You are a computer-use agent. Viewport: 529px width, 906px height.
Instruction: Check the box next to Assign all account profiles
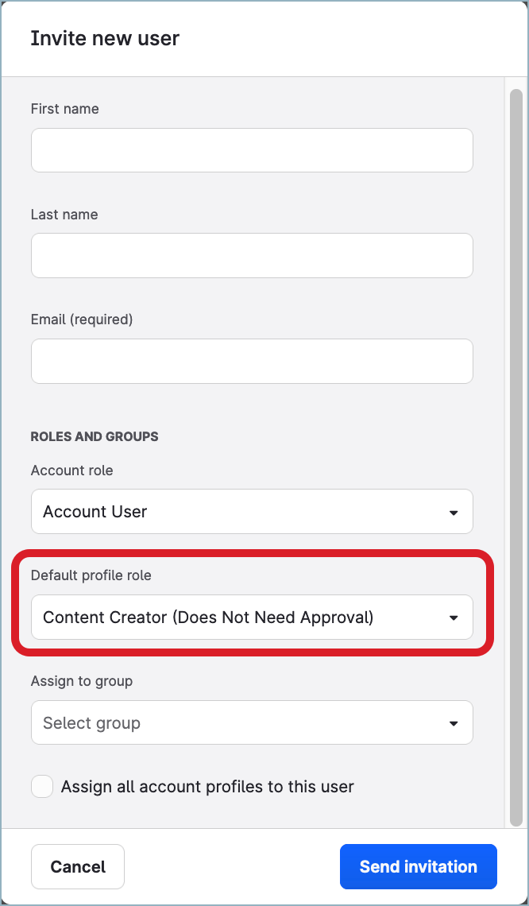(41, 786)
